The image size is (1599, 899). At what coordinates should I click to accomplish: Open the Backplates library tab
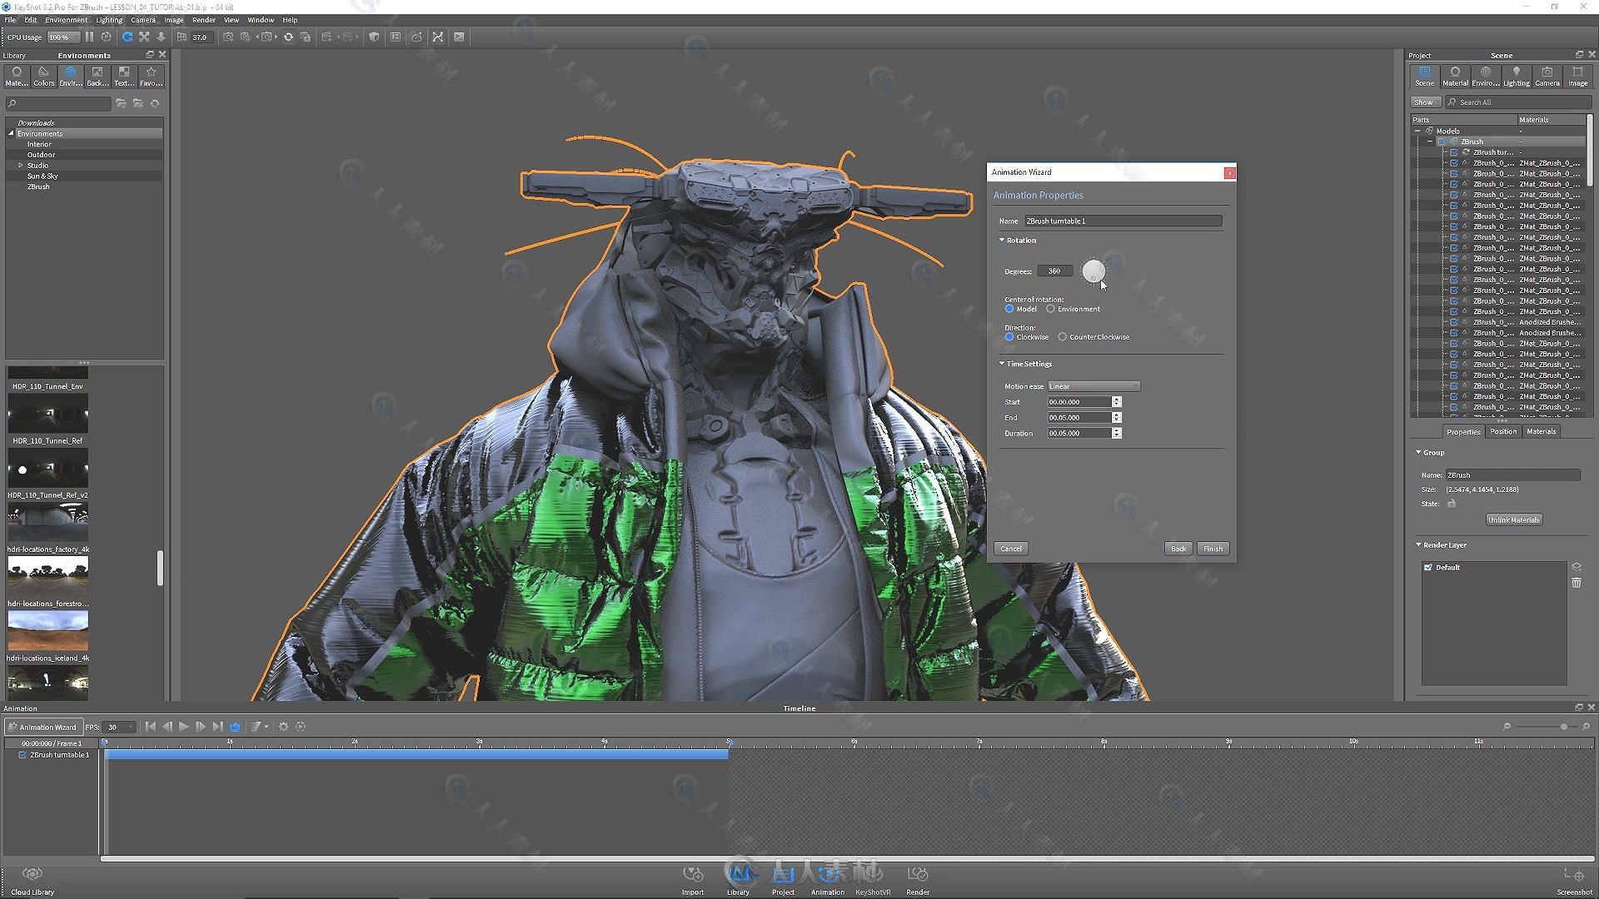[97, 76]
